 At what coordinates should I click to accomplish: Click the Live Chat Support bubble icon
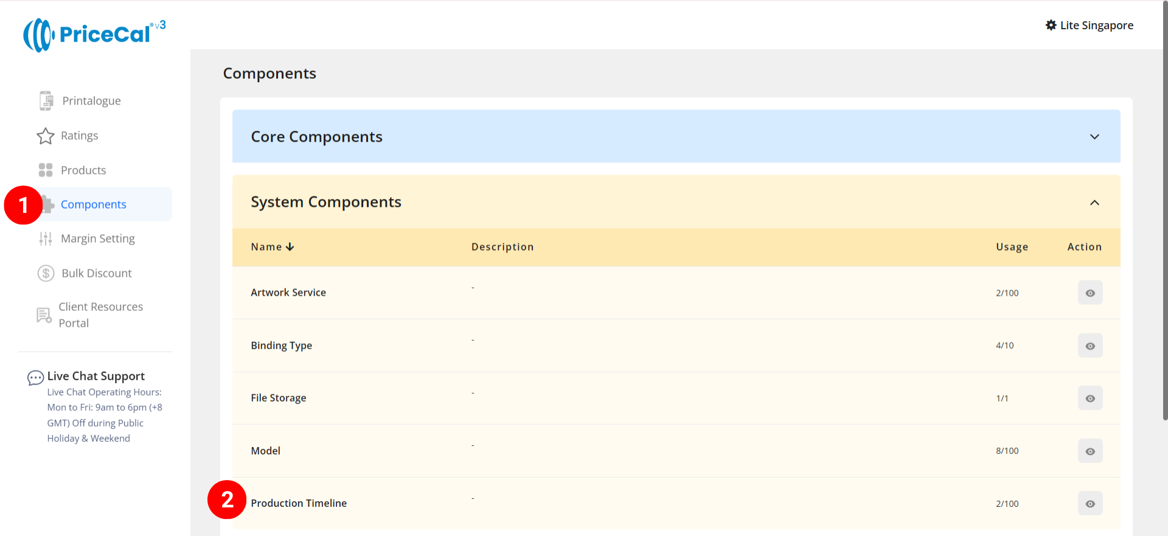35,378
